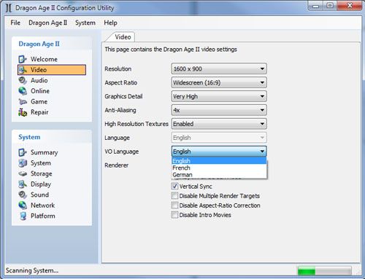
Task: Click the Online globe icon
Action: click(23, 91)
